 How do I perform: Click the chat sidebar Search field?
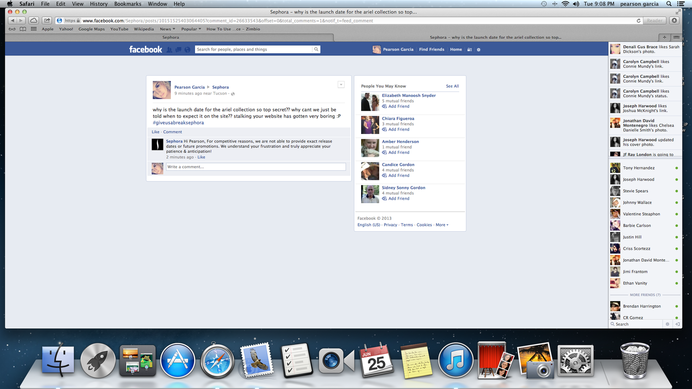tap(636, 324)
